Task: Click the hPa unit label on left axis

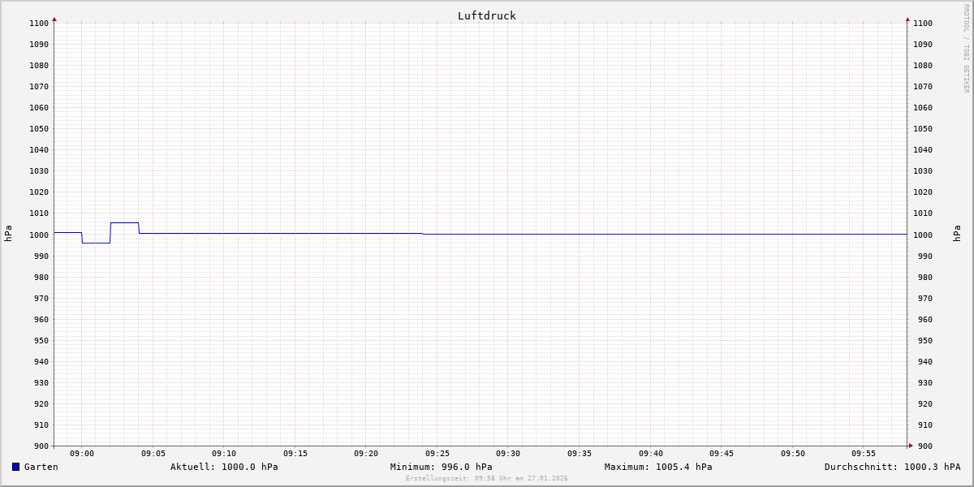Action: pyautogui.click(x=8, y=234)
